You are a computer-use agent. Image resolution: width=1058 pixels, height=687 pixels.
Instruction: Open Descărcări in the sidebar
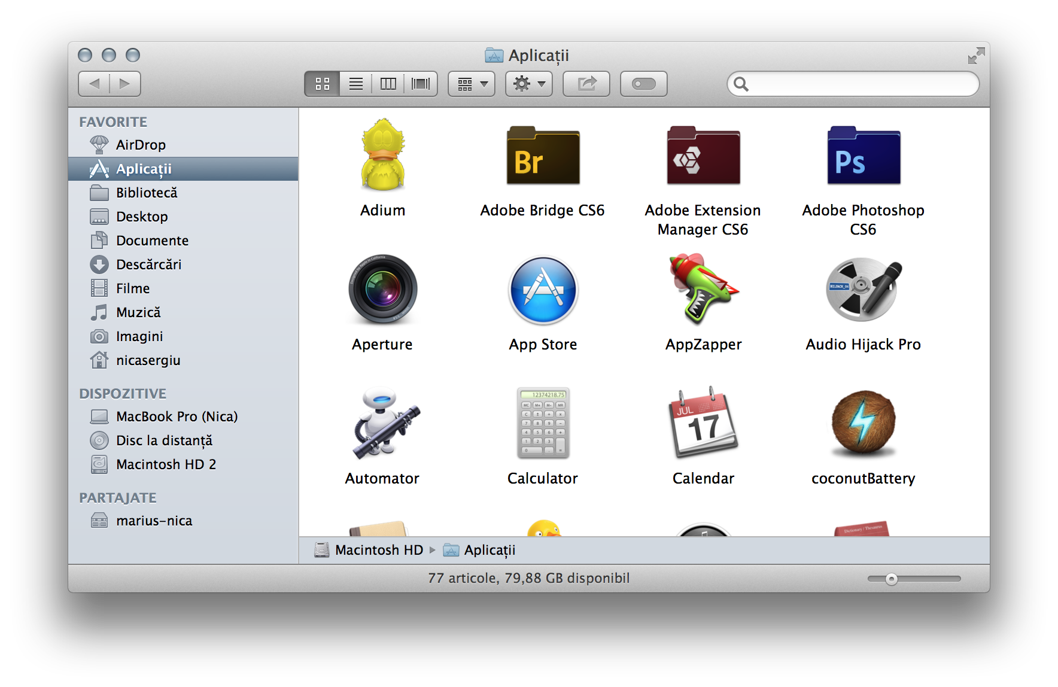(183, 265)
